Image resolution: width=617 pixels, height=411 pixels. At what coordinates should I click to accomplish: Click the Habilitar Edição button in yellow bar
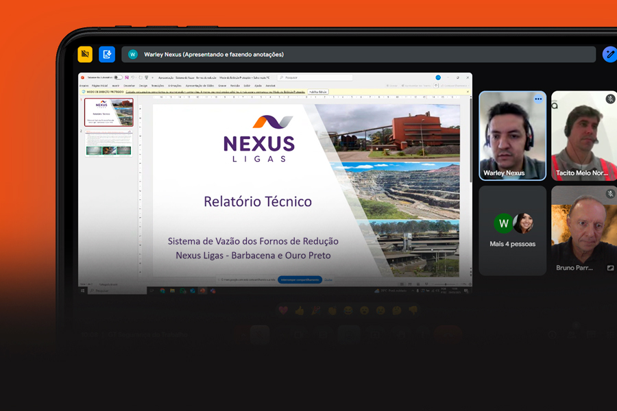tap(318, 92)
